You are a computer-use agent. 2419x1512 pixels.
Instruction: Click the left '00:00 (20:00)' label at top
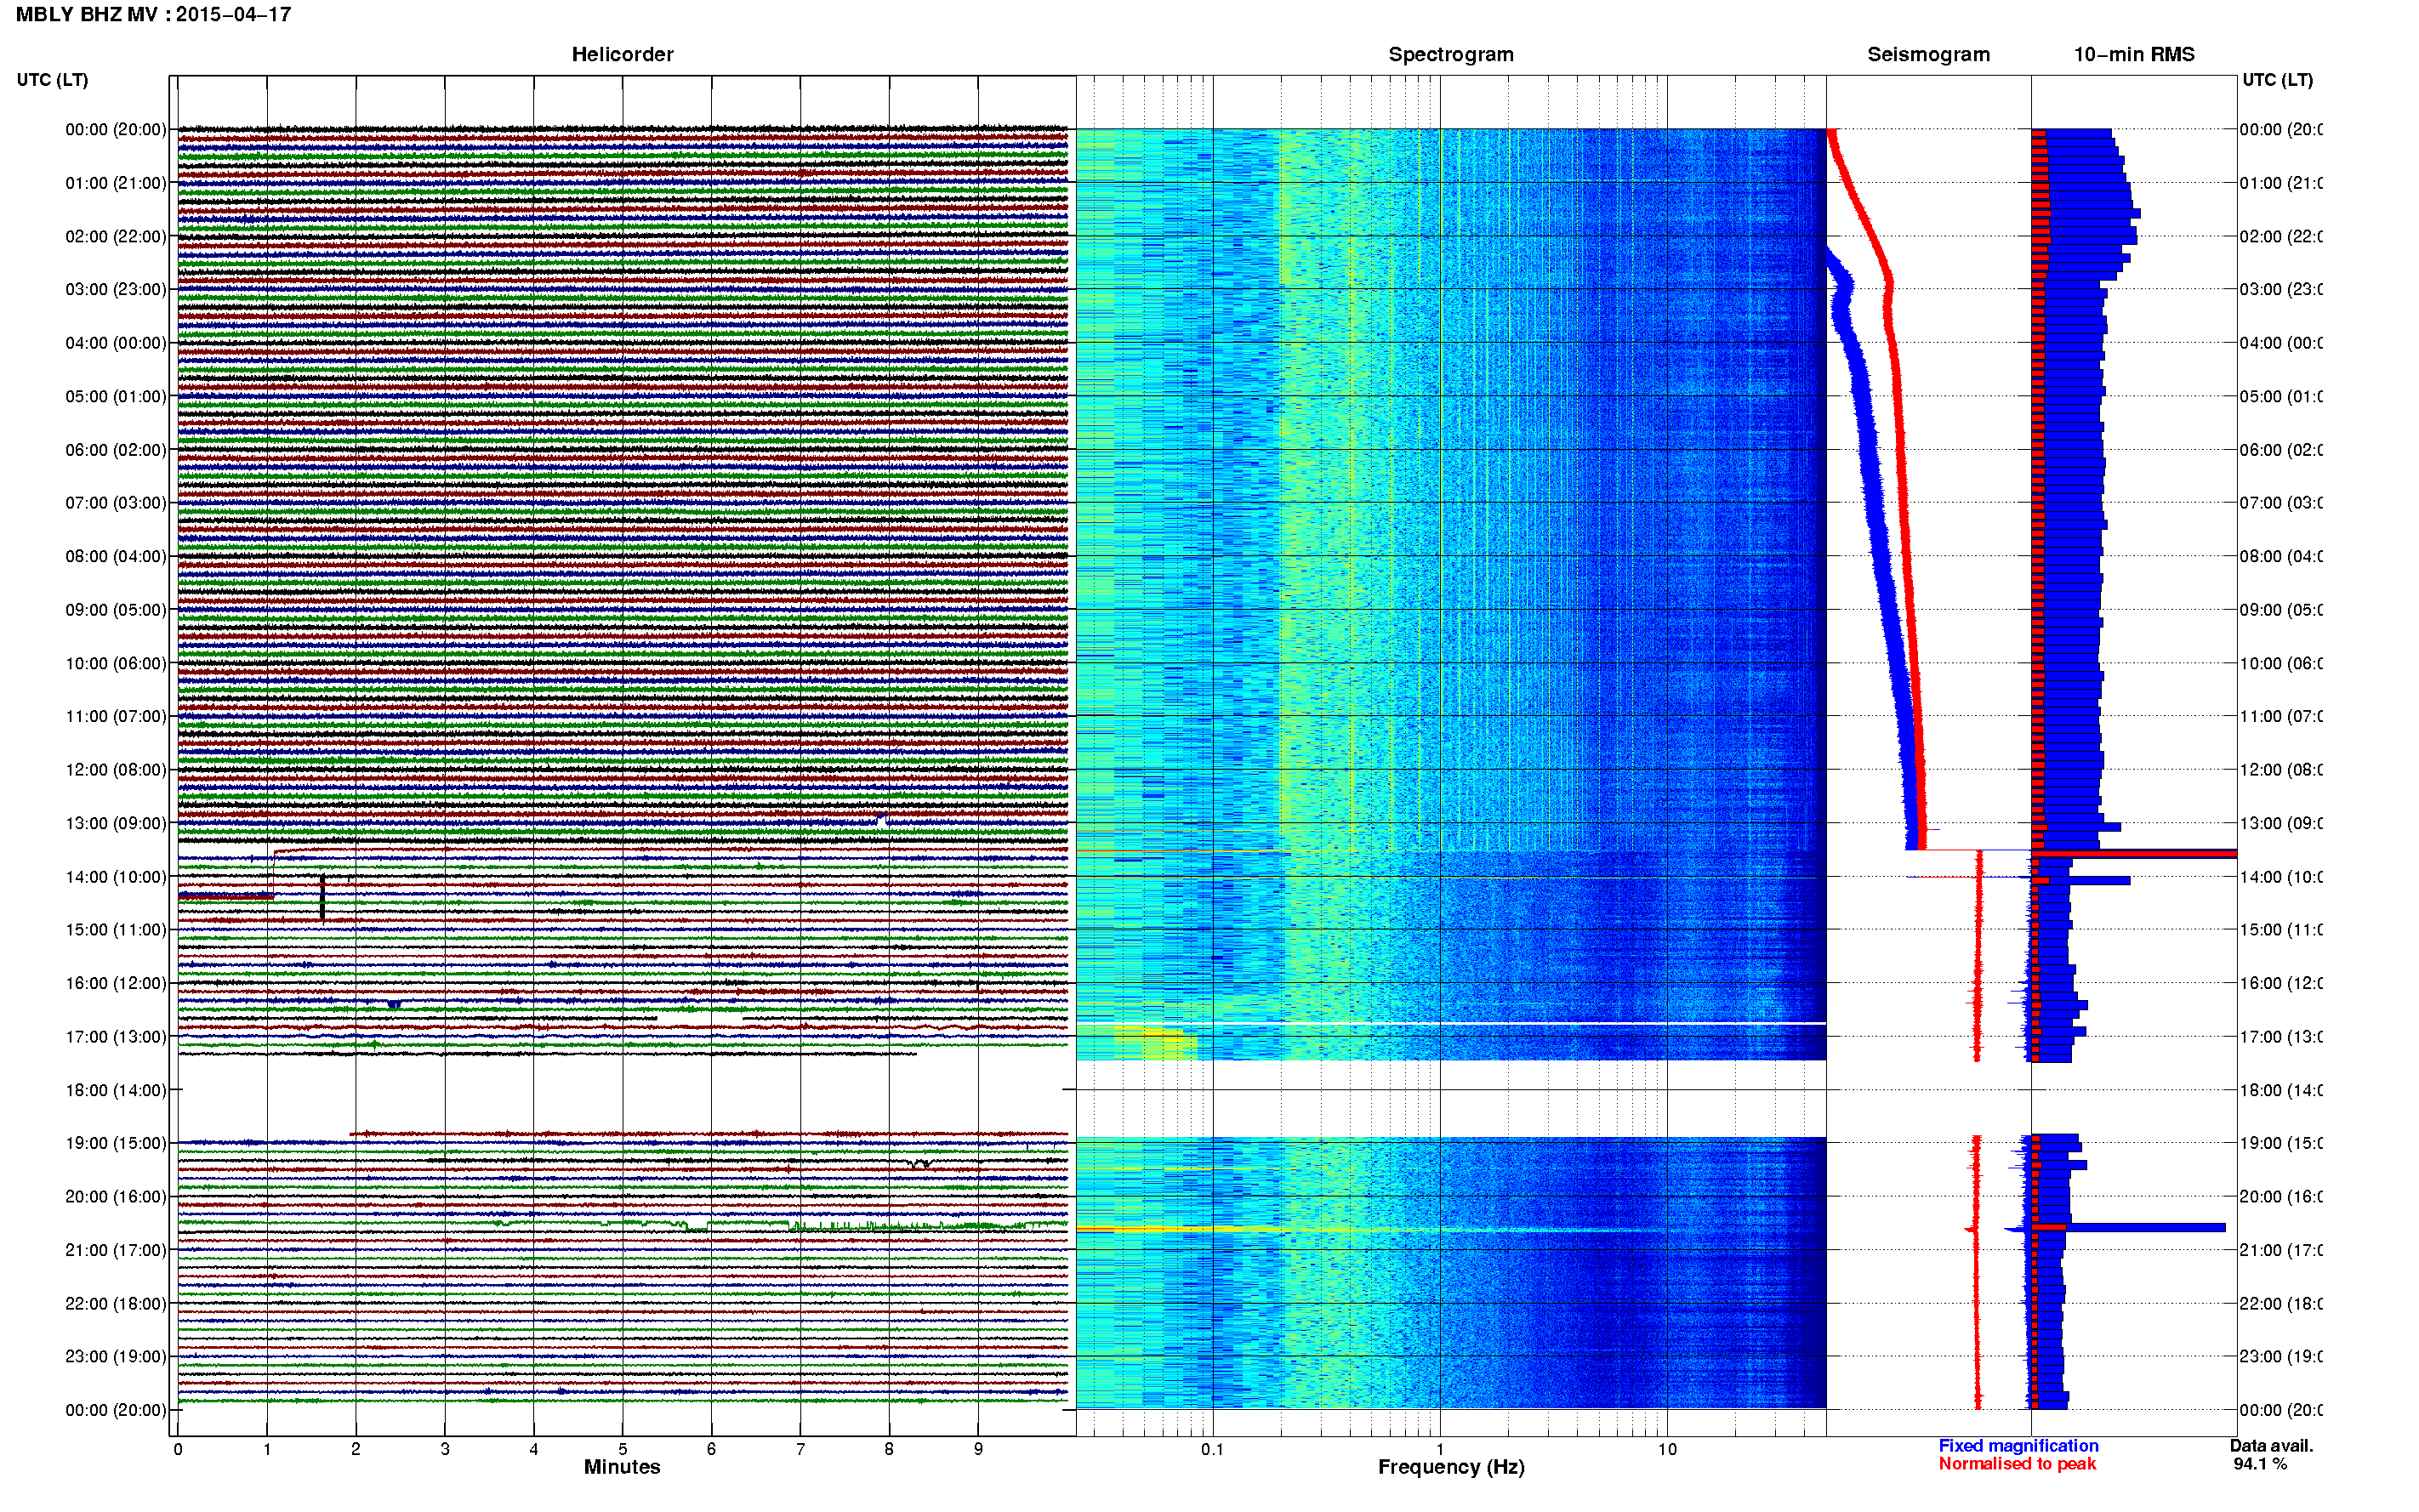click(116, 129)
